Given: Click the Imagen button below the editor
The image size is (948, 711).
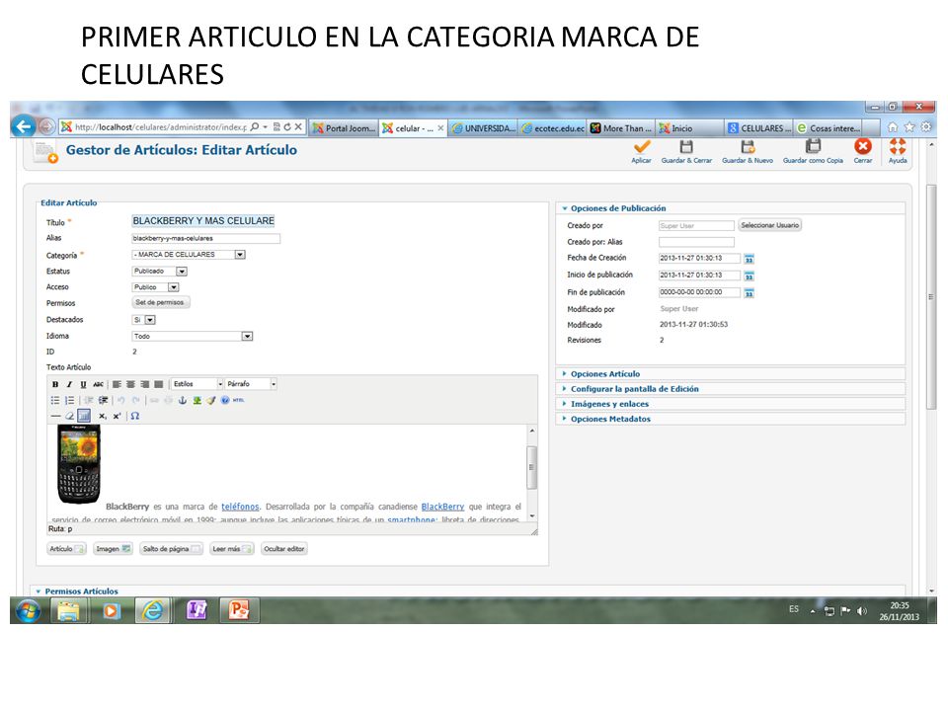Looking at the screenshot, I should [113, 549].
